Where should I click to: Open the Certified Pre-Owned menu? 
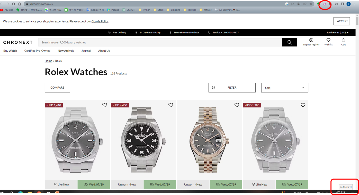tap(37, 51)
